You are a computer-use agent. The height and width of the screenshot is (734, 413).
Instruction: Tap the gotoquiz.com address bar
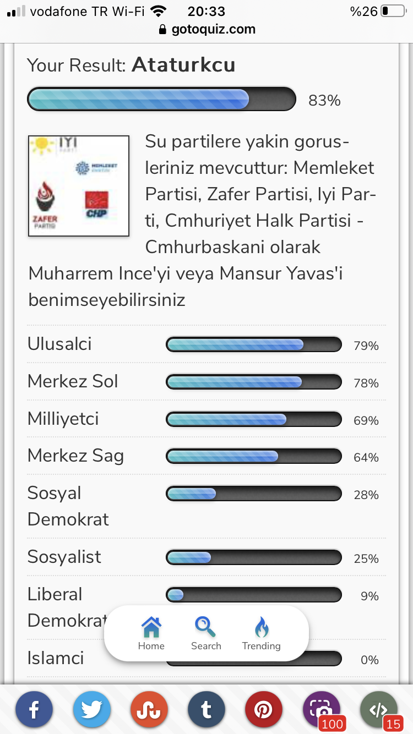click(206, 29)
